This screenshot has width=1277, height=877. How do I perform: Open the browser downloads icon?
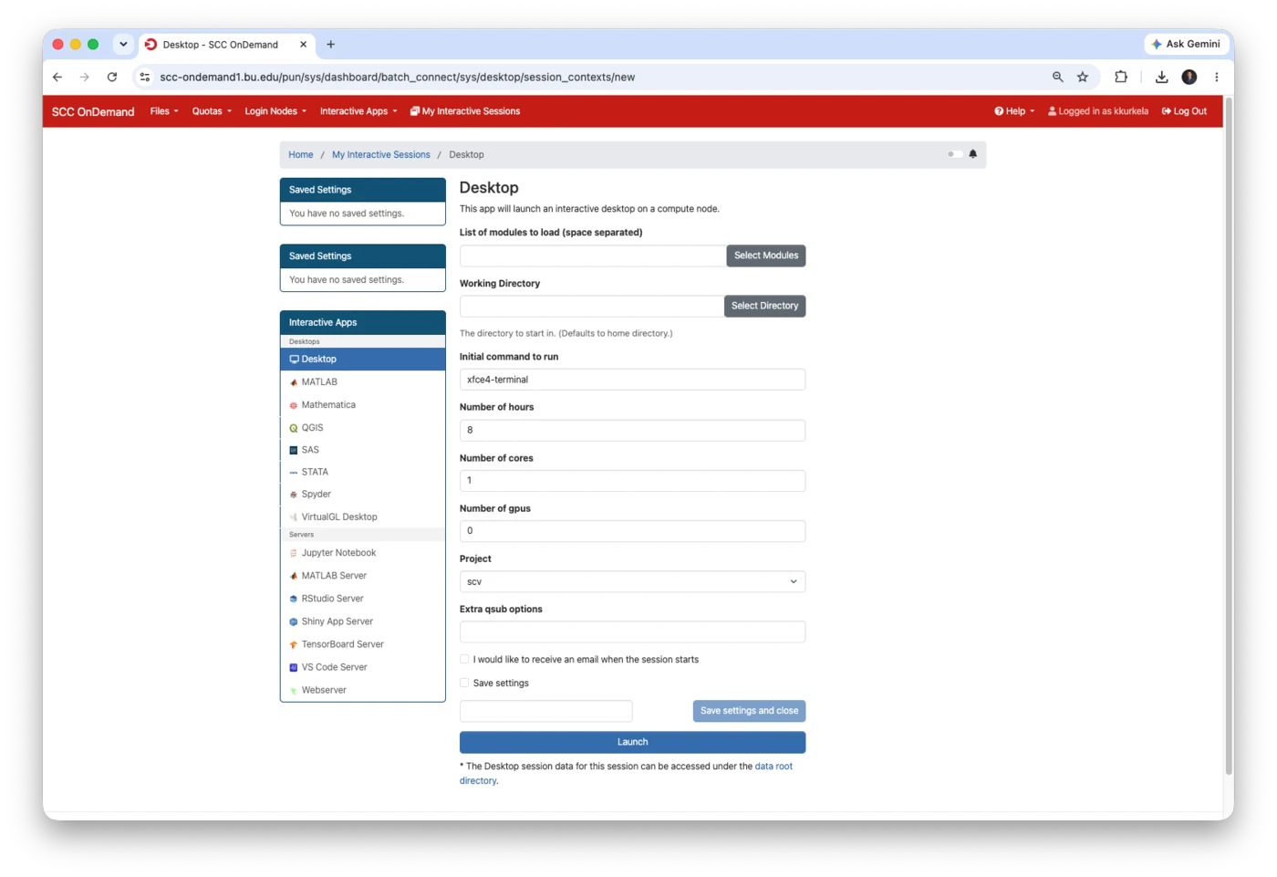[x=1162, y=78]
